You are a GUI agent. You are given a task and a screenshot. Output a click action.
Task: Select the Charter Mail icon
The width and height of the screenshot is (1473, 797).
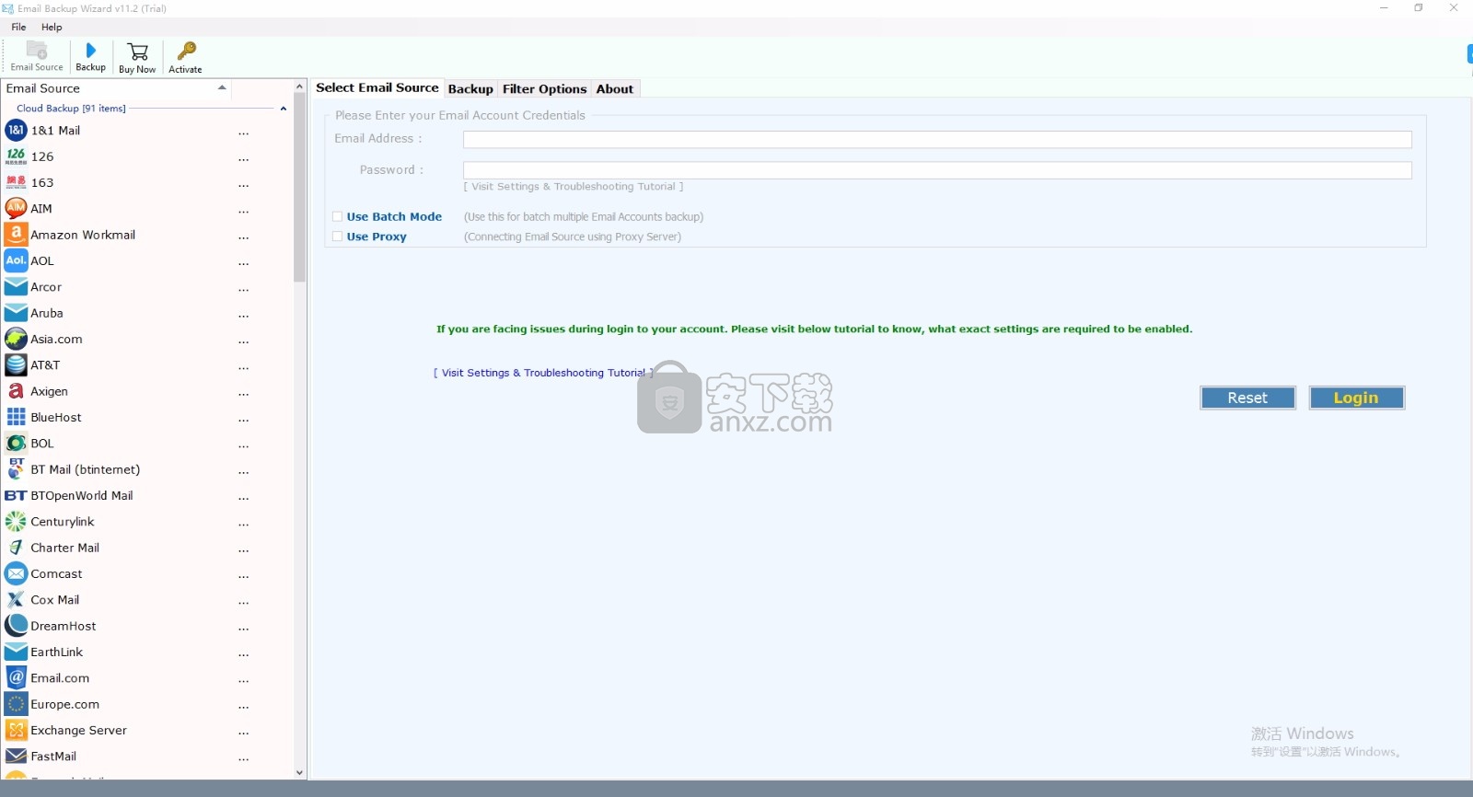16,548
